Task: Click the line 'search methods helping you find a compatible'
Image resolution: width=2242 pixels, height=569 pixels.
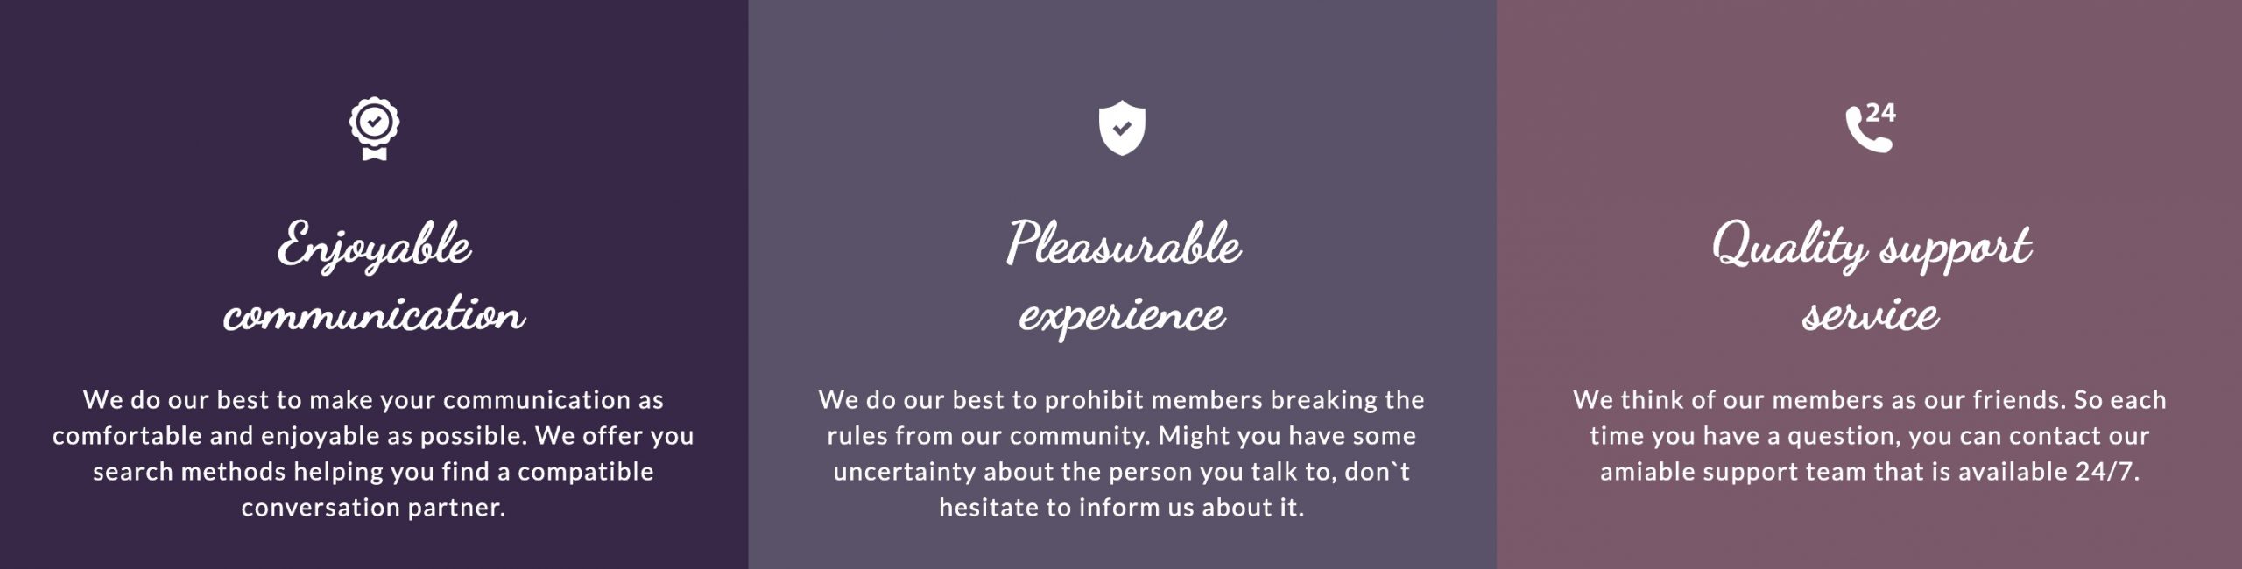Action: [374, 472]
